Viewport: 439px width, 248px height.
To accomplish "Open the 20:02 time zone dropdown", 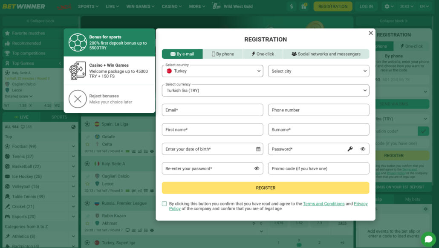I will 407,6.
